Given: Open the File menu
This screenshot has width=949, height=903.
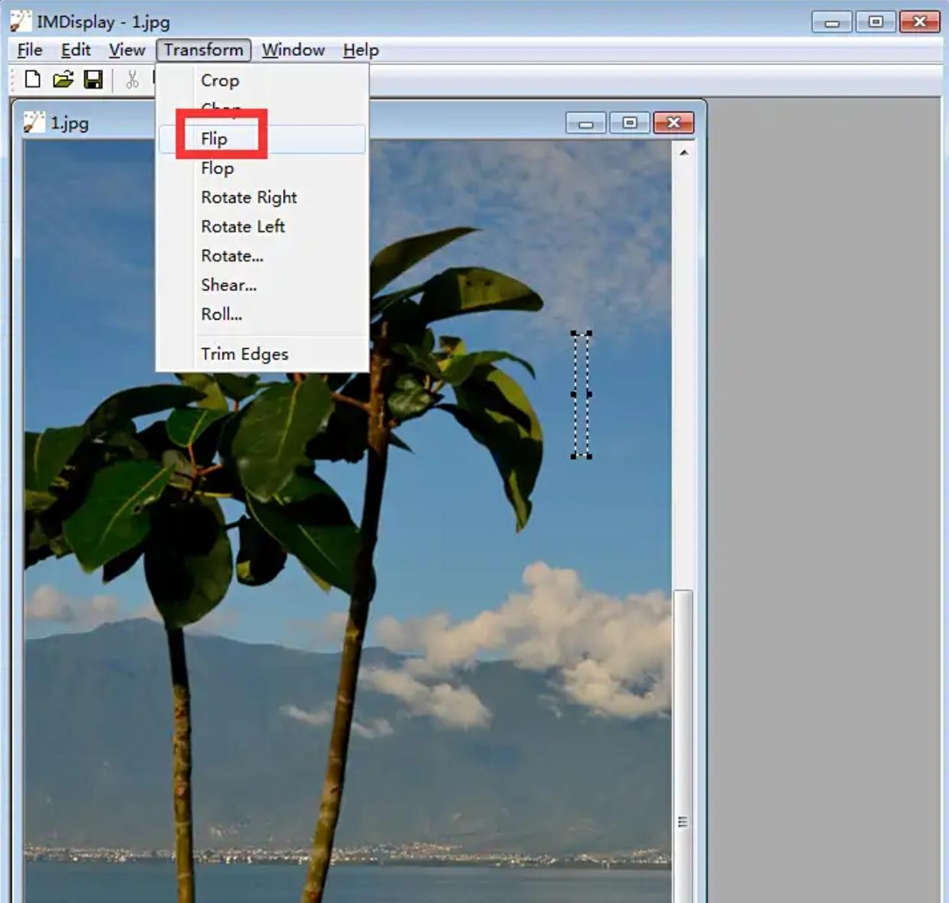Looking at the screenshot, I should pyautogui.click(x=30, y=50).
